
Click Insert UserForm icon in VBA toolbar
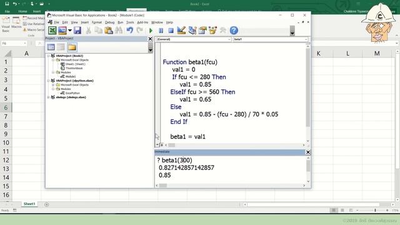pos(62,31)
